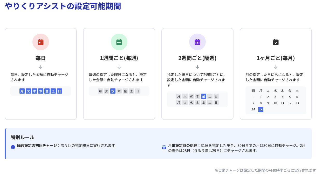
Task: Click the down arrow under 1ヶ月ごと(毎月)
Action: tap(276, 67)
